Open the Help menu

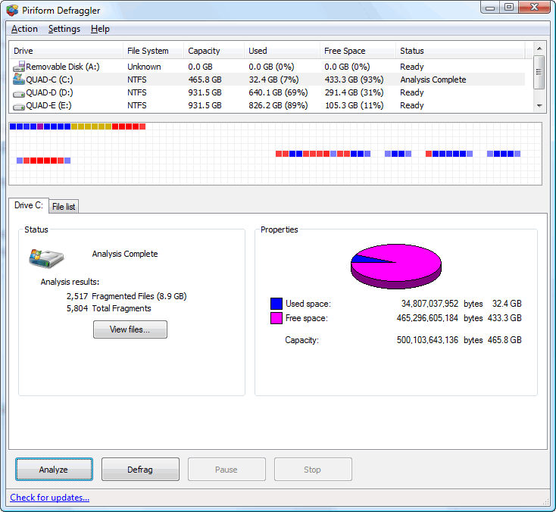(x=100, y=29)
